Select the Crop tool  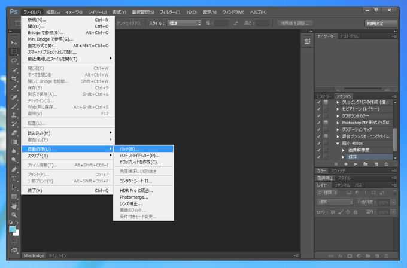[x=14, y=78]
